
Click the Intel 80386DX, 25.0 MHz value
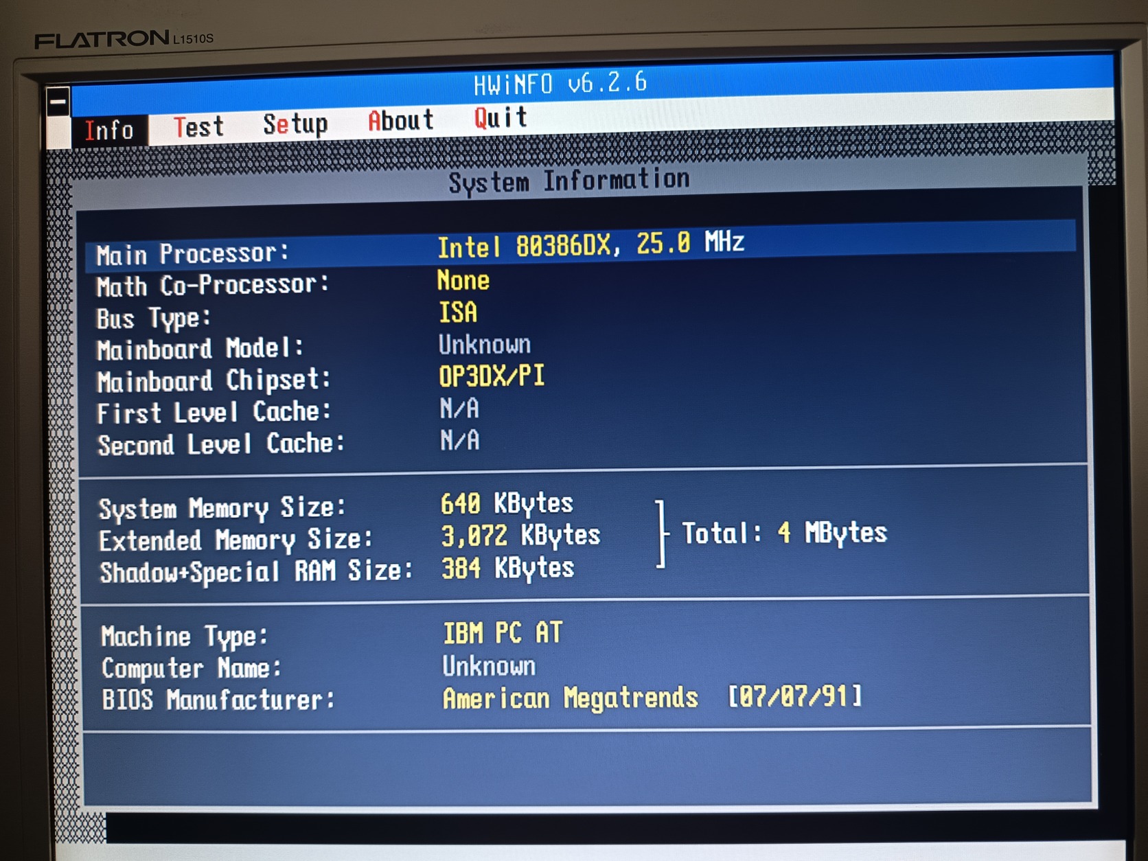[x=591, y=244]
